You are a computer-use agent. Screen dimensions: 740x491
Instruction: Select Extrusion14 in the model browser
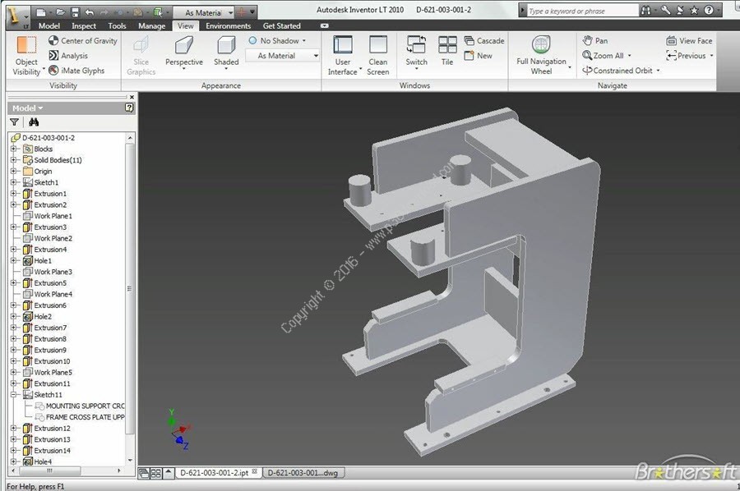[53, 450]
